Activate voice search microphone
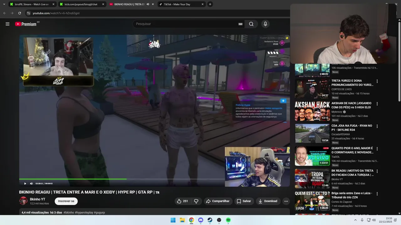401x225 pixels. point(265,24)
